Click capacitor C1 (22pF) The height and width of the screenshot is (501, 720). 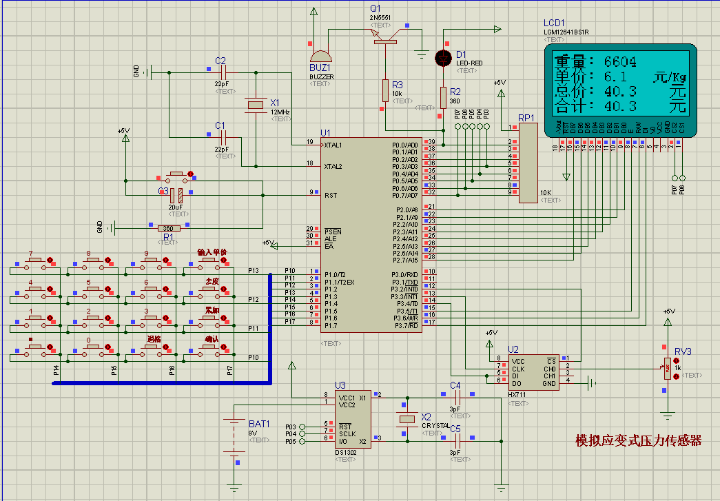tap(224, 137)
